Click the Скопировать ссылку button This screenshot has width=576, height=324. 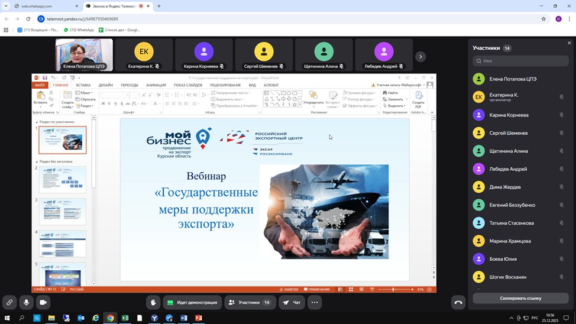pyautogui.click(x=520, y=299)
